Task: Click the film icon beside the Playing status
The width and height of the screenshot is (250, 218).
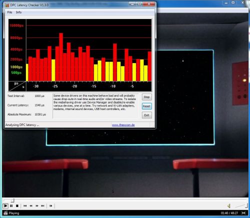Action: [x=5, y=213]
